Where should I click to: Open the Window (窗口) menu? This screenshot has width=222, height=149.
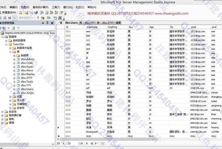68,7
